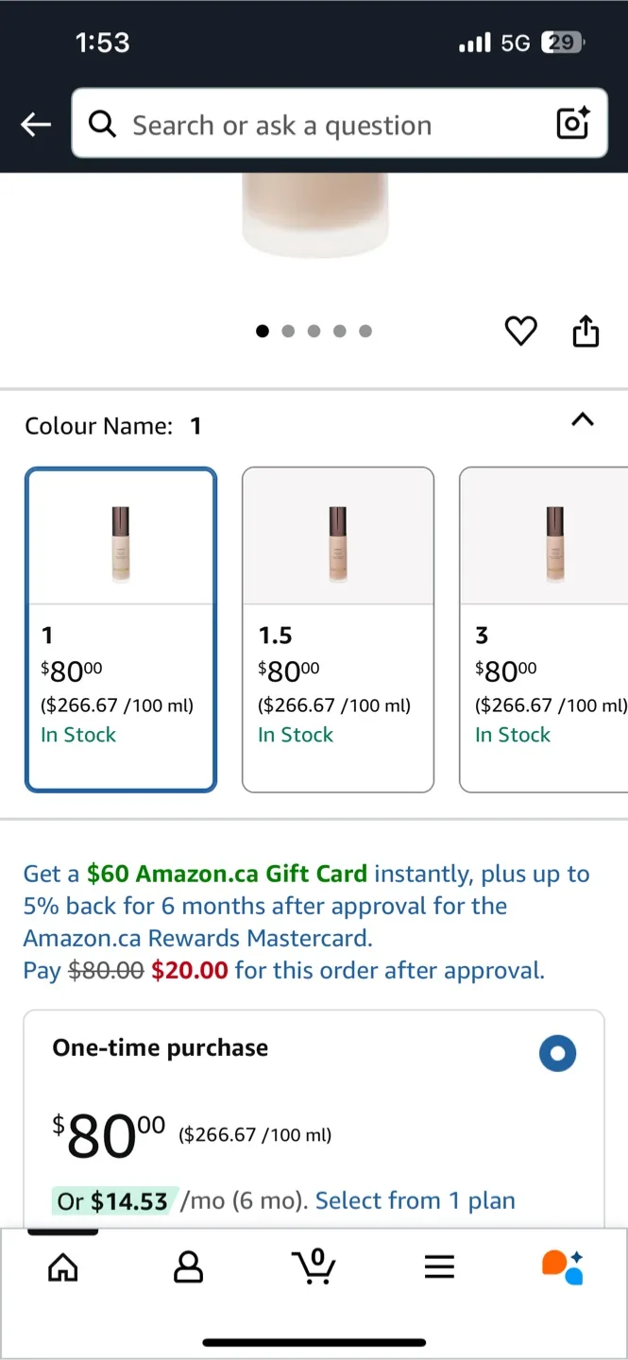Tap the search input field
This screenshot has height=1360, width=628.
(x=321, y=125)
